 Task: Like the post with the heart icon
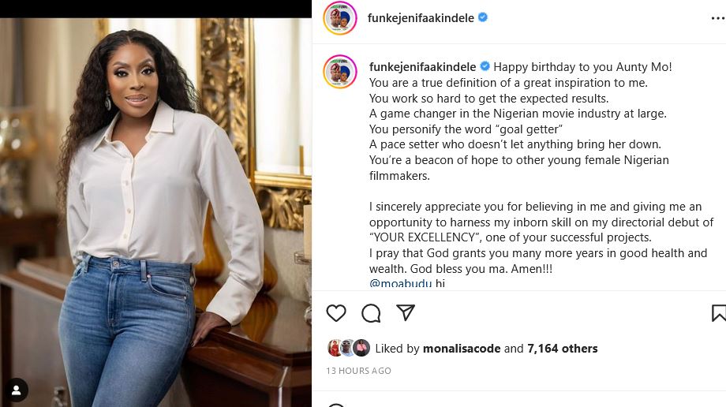(x=336, y=313)
